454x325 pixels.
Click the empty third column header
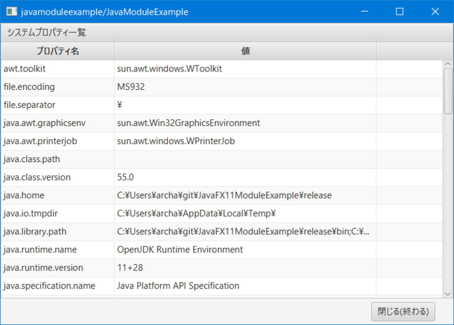pos(414,51)
